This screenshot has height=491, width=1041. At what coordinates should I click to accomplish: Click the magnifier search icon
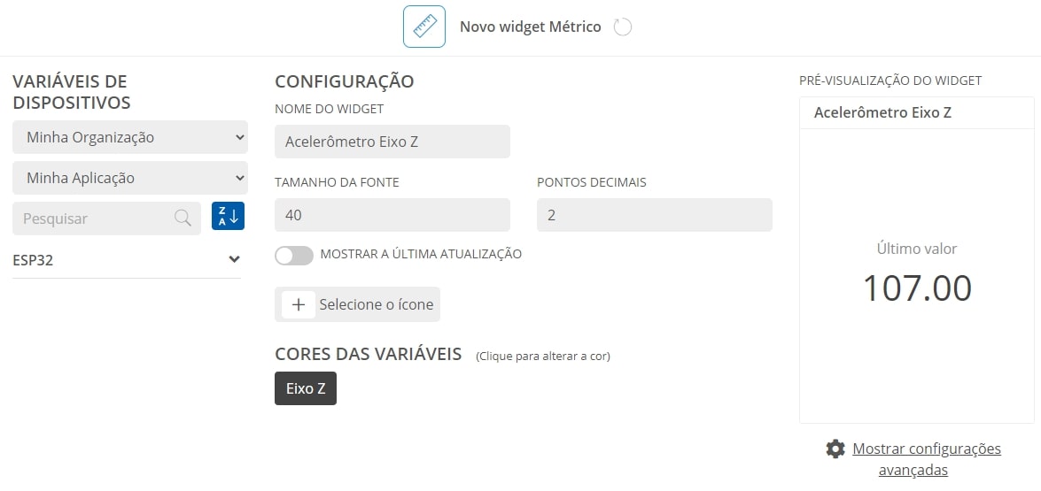click(x=183, y=218)
